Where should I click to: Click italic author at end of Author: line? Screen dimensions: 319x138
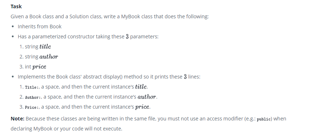(x=147, y=97)
